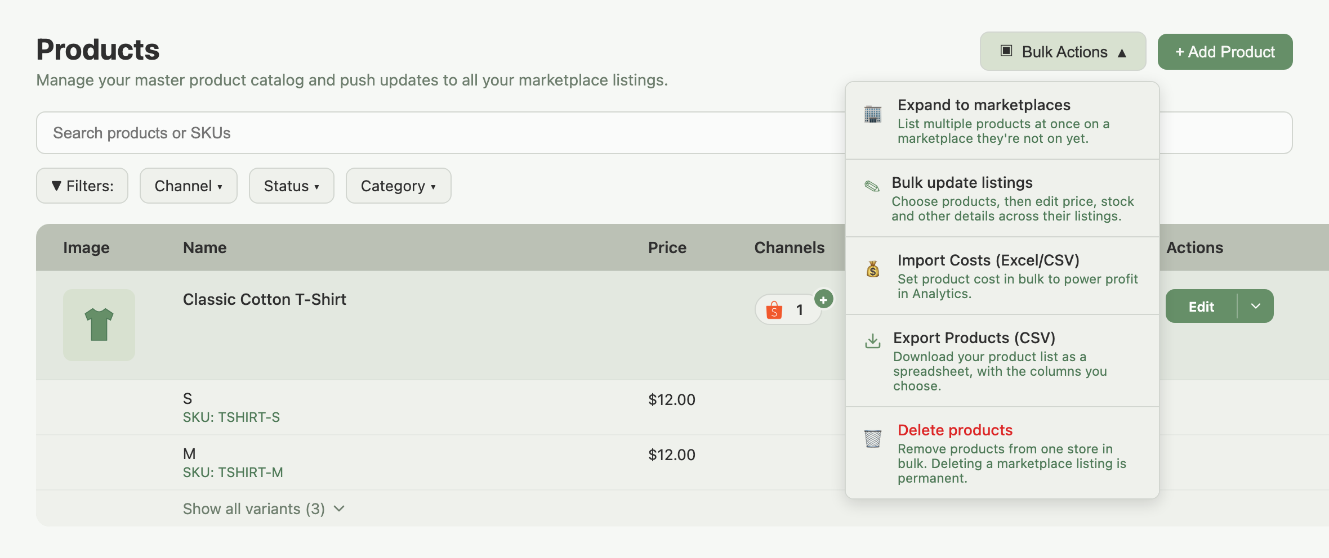The height and width of the screenshot is (558, 1329).
Task: Click the green plus badge to add channel
Action: pyautogui.click(x=824, y=299)
